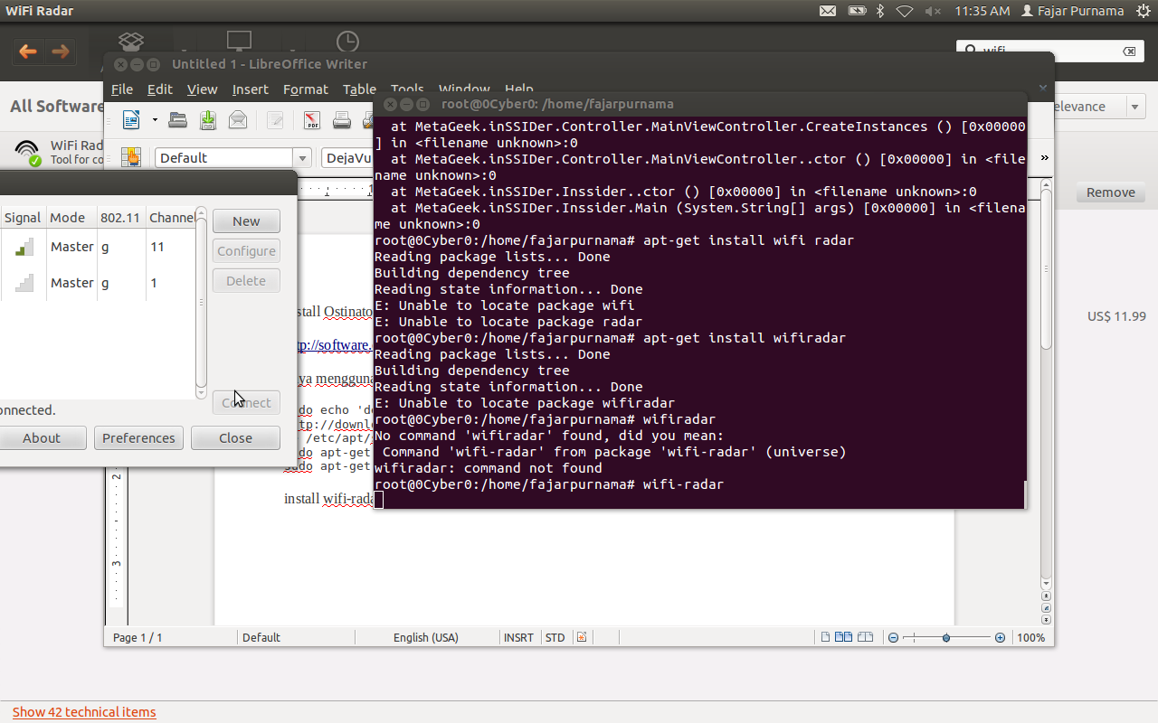The height and width of the screenshot is (723, 1158).
Task: Clear the wifi search field
Action: 1129,52
